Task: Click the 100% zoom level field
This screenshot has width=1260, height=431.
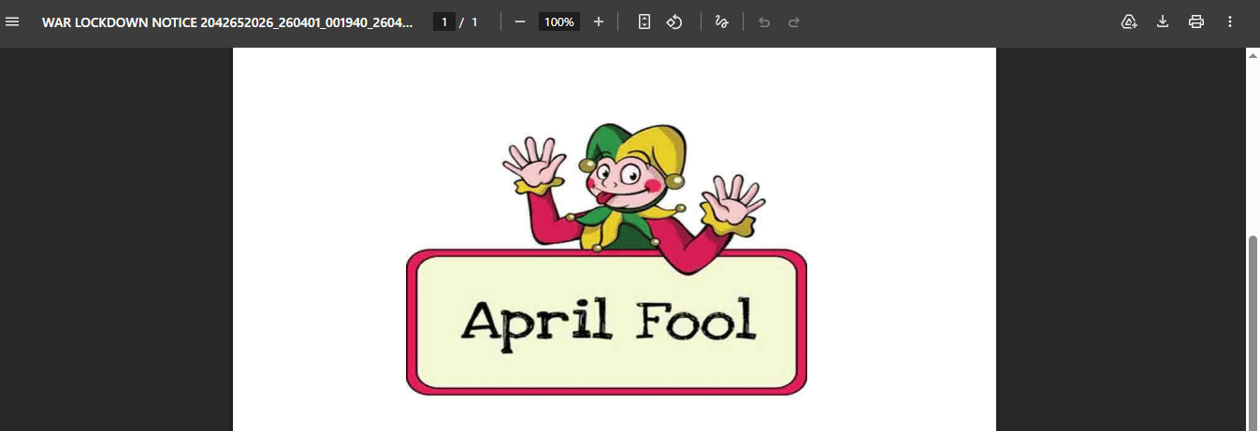Action: [559, 22]
